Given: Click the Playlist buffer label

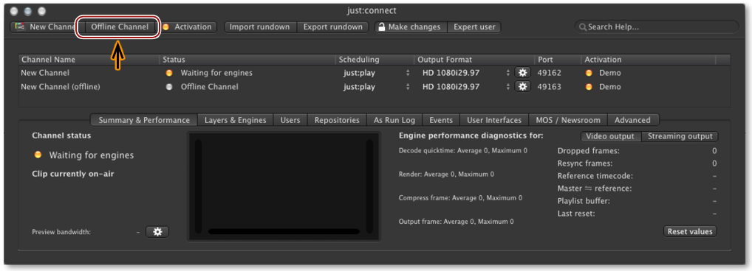Looking at the screenshot, I should [583, 201].
